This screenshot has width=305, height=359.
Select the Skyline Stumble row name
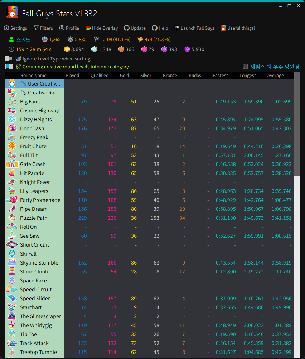click(39, 263)
